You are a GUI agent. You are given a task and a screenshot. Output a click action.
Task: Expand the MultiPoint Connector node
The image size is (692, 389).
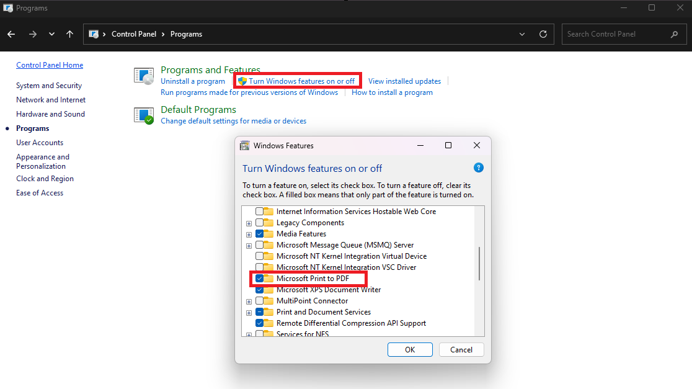[x=249, y=302]
